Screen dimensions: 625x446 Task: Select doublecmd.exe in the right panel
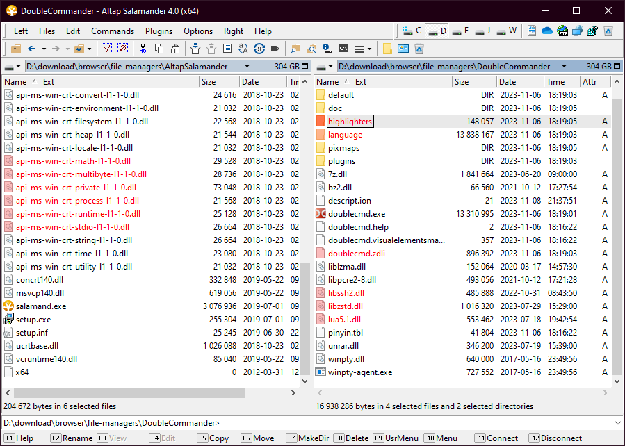pyautogui.click(x=356, y=214)
